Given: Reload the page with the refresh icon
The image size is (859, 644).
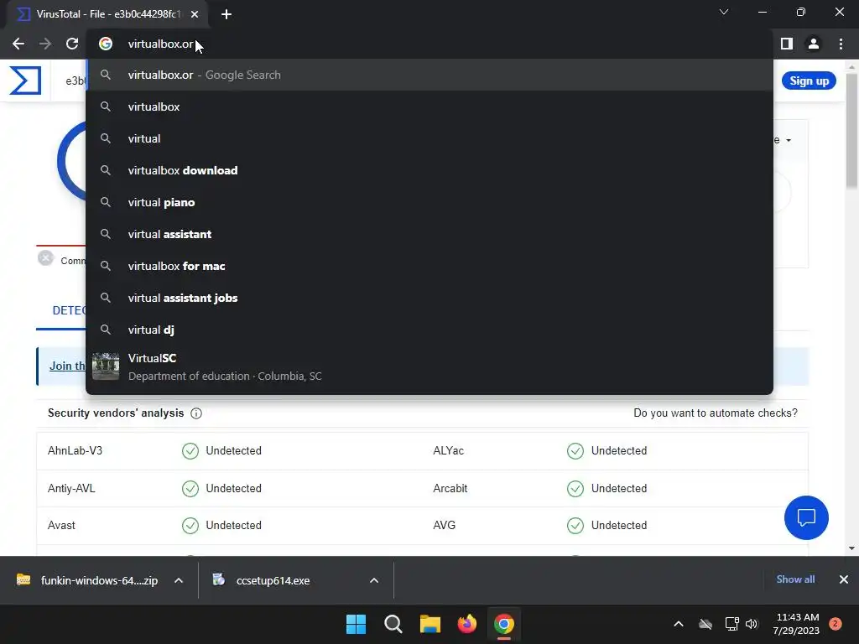Looking at the screenshot, I should (72, 44).
